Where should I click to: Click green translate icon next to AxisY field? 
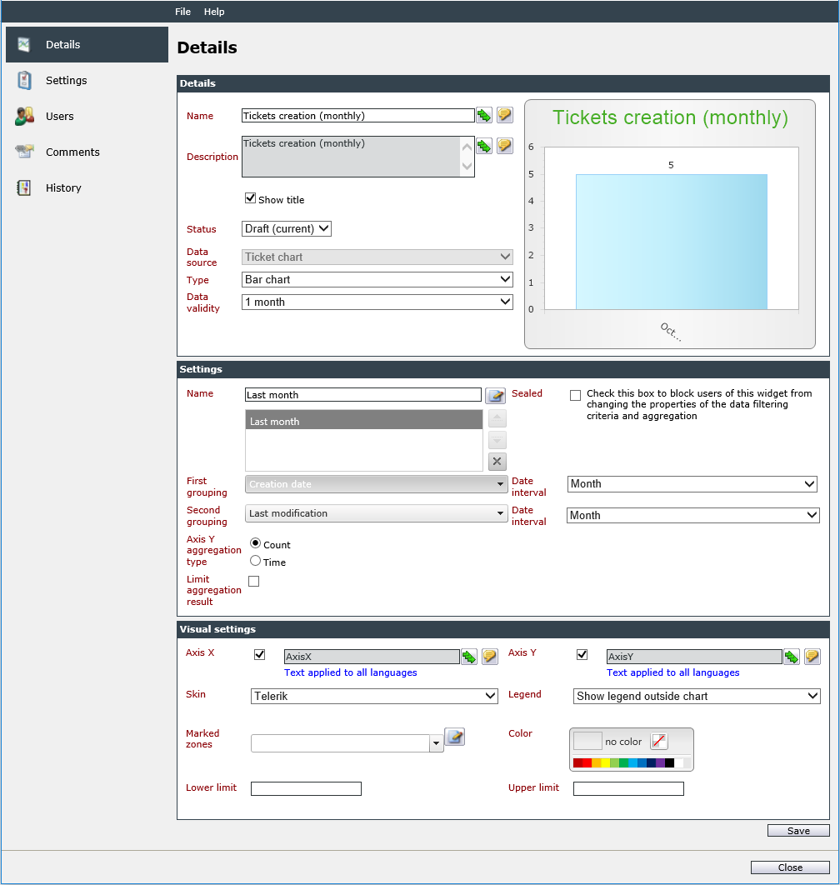tap(792, 657)
